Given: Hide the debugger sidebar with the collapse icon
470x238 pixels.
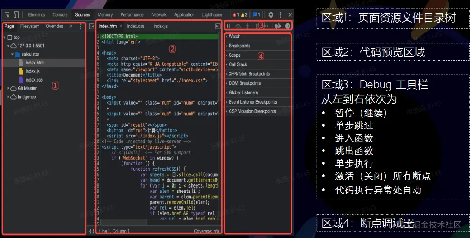Looking at the screenshot, I should (218, 26).
